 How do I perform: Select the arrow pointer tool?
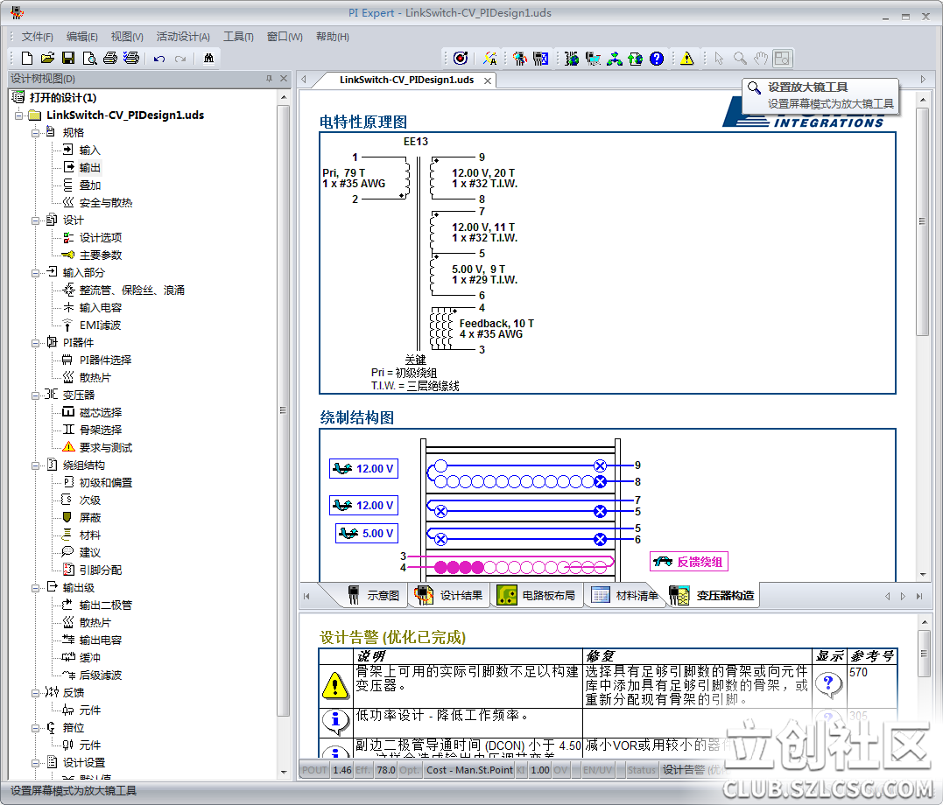[719, 59]
